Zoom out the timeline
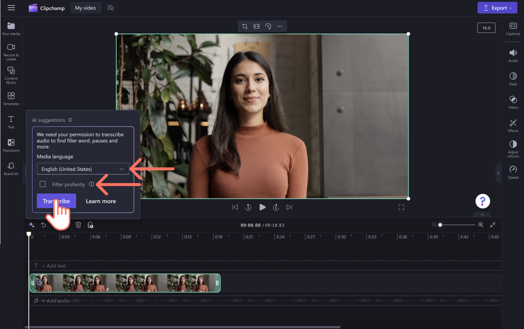This screenshot has height=329, width=524. coord(434,225)
